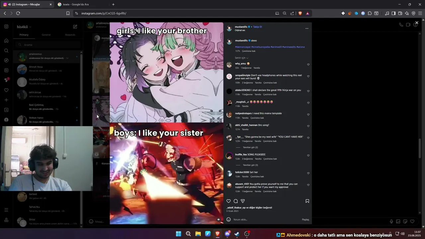Open the Windows Start menu
This screenshot has height=239, width=425.
178,234
